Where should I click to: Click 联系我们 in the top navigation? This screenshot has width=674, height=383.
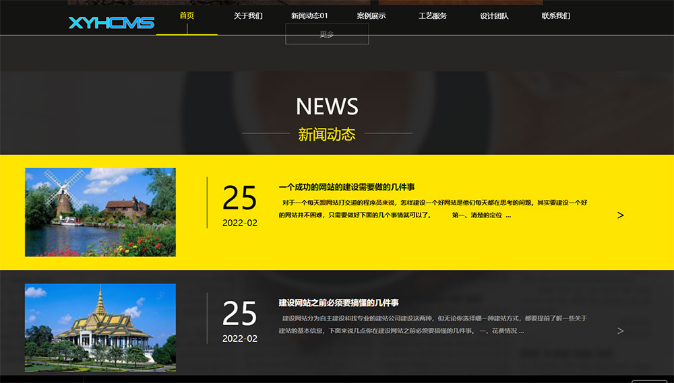(x=556, y=15)
